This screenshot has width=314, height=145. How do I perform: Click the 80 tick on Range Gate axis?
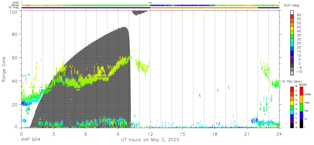pos(15,34)
